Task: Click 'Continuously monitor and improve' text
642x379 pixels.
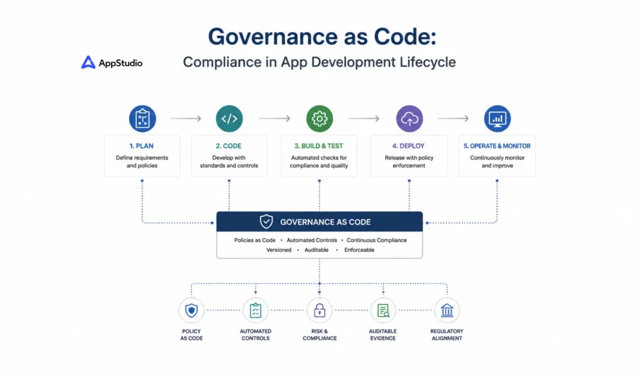Action: [497, 162]
